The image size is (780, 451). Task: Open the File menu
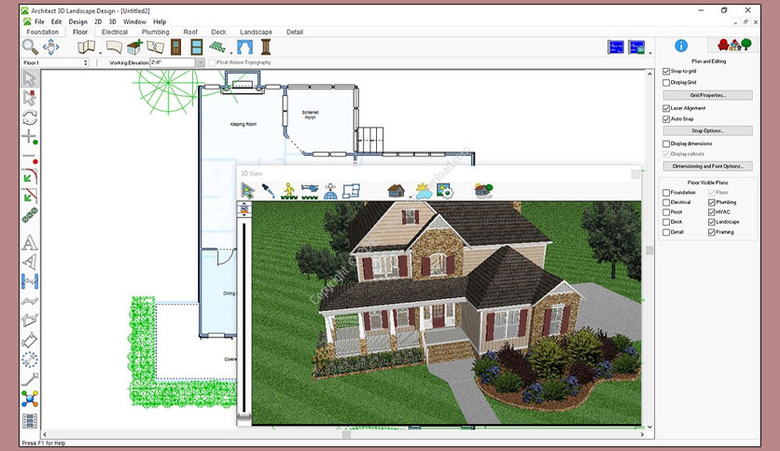(39, 21)
